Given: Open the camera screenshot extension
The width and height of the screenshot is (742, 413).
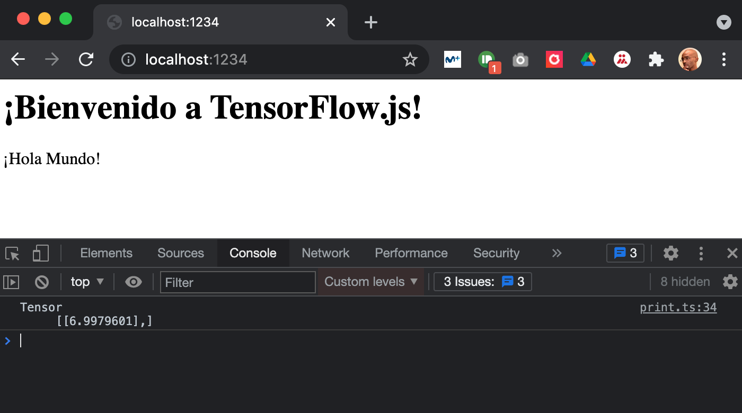Looking at the screenshot, I should 520,60.
